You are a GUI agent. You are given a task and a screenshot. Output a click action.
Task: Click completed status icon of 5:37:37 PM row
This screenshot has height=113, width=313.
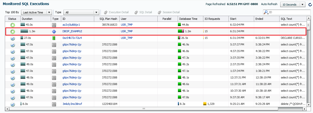pyautogui.click(x=13, y=45)
